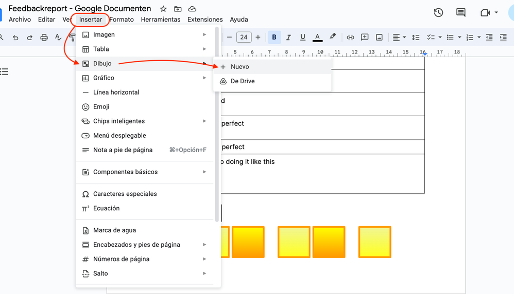Select Dibujo in the Insertar menu
Image resolution: width=514 pixels, height=294 pixels.
(145, 63)
